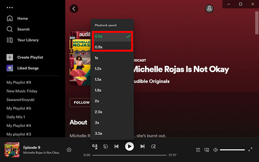Viewport: 259px width, 162px height.
Task: Click Audible Originals publisher name
Action: pos(151,81)
